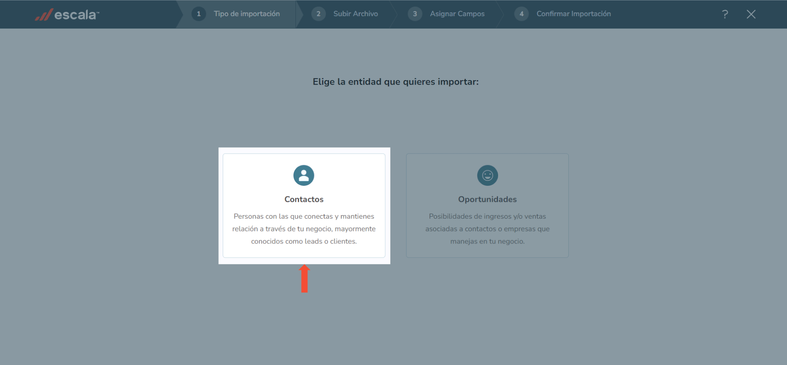Click step number 3 circle
787x365 pixels.
click(415, 14)
